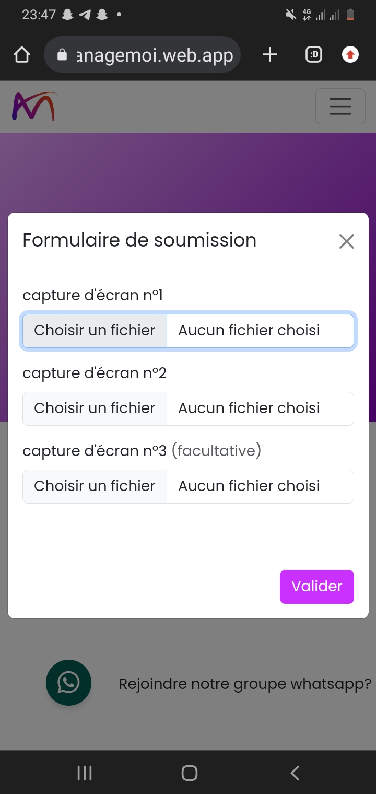Tap the red update arrow icon
The height and width of the screenshot is (794, 376).
click(x=350, y=54)
